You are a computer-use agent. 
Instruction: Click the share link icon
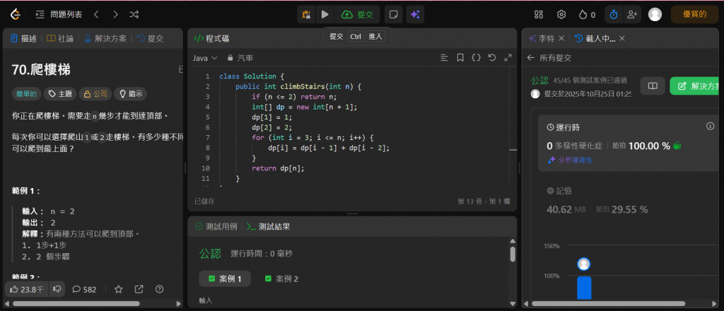(139, 289)
